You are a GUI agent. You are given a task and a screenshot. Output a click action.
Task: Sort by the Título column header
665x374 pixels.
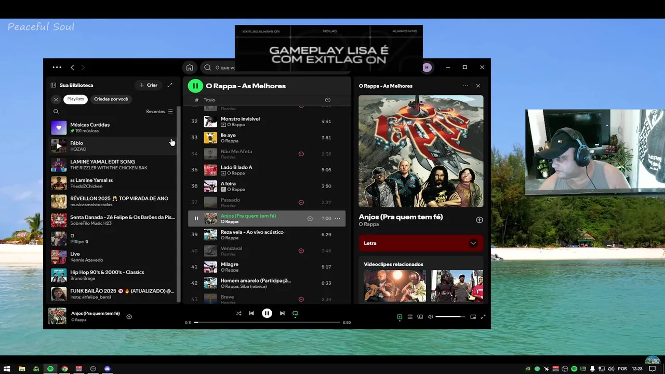(209, 100)
